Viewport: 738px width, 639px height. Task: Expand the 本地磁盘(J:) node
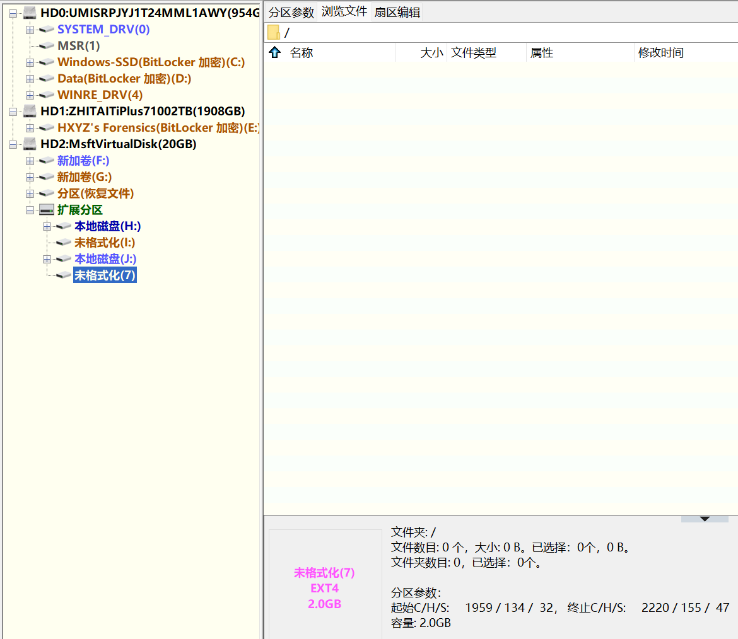(47, 259)
